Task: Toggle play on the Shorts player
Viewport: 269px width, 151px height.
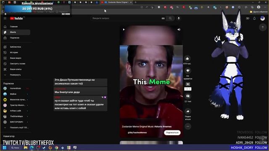Action: 124,29
